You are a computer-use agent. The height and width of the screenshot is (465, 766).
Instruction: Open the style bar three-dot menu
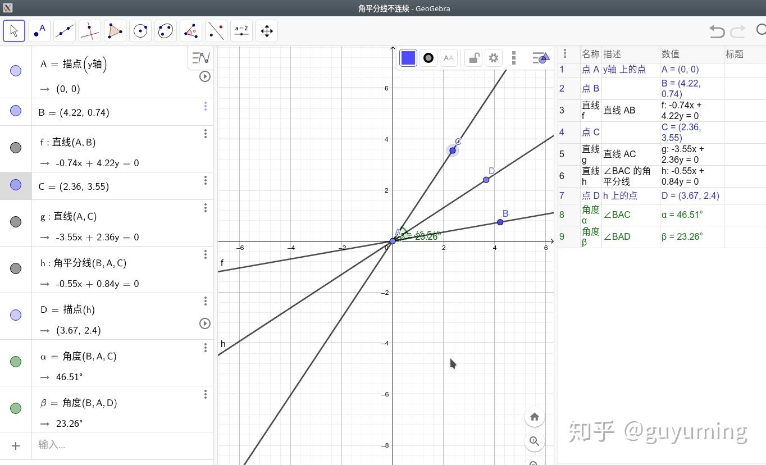click(514, 58)
